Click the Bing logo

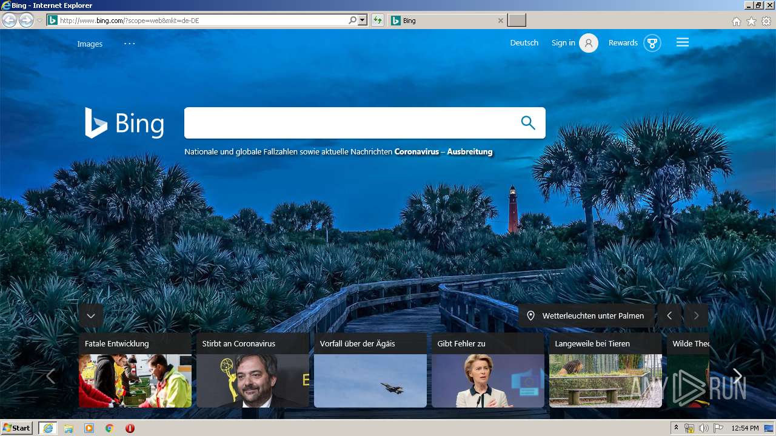(x=124, y=123)
